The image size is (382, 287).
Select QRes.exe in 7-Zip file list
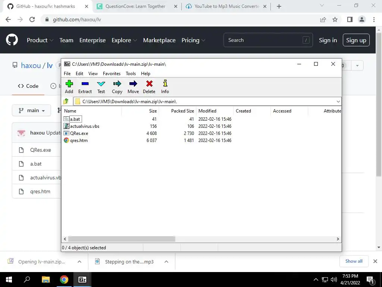(76, 133)
